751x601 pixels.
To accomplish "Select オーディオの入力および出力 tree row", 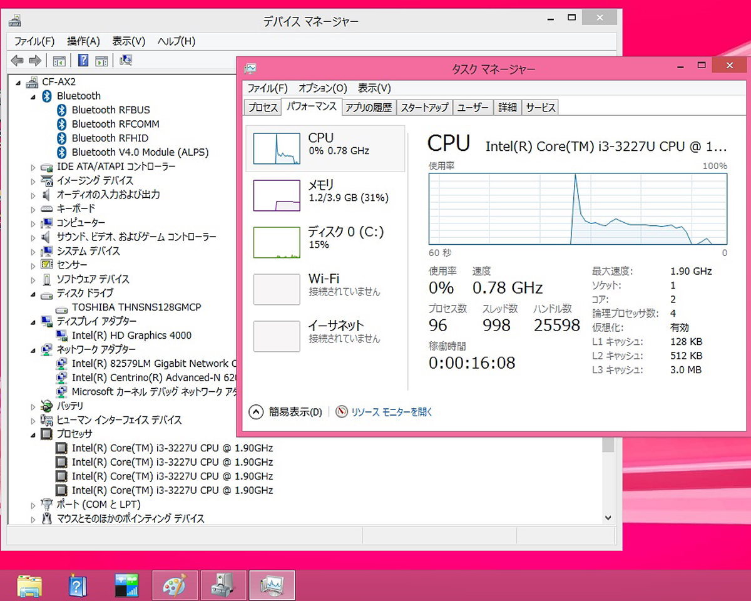I will point(108,195).
